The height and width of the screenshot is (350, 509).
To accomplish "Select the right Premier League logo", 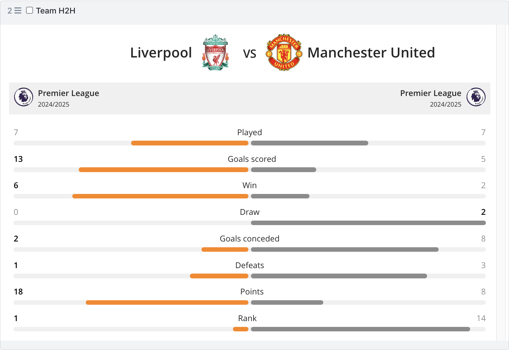I will click(x=476, y=97).
